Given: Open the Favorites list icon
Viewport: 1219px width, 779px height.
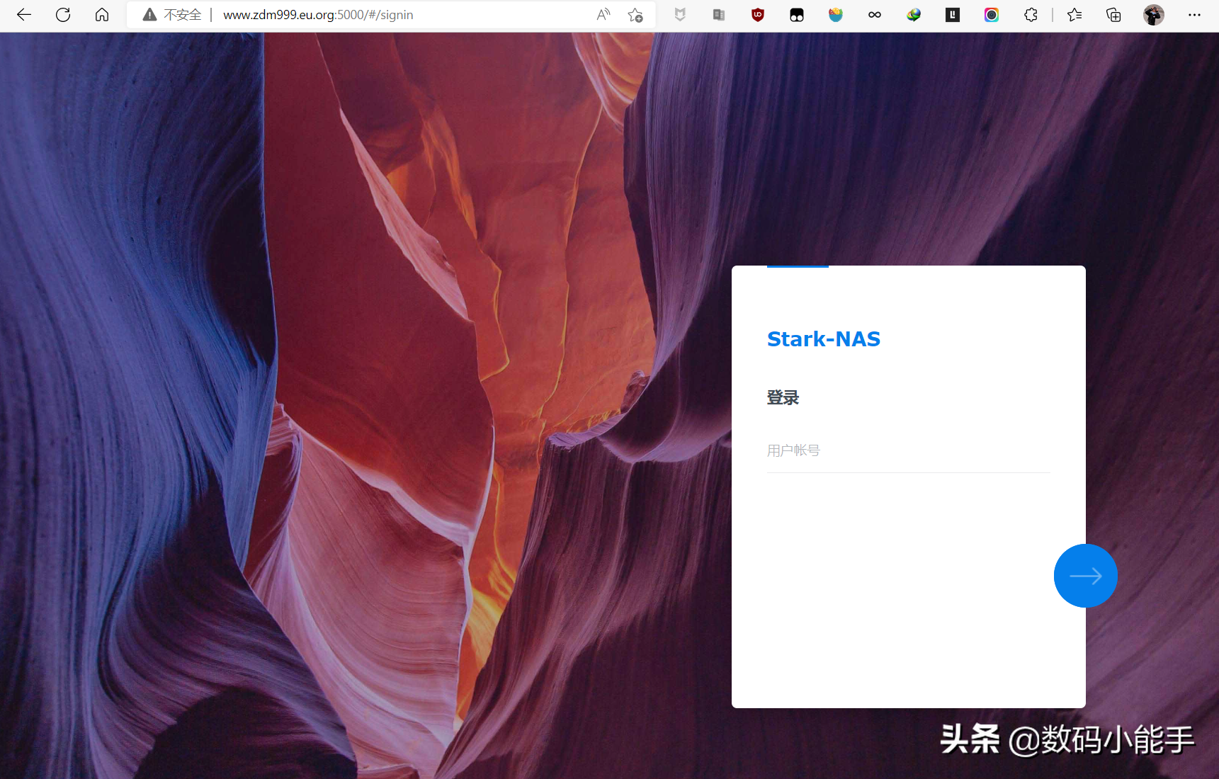Looking at the screenshot, I should coord(1075,15).
